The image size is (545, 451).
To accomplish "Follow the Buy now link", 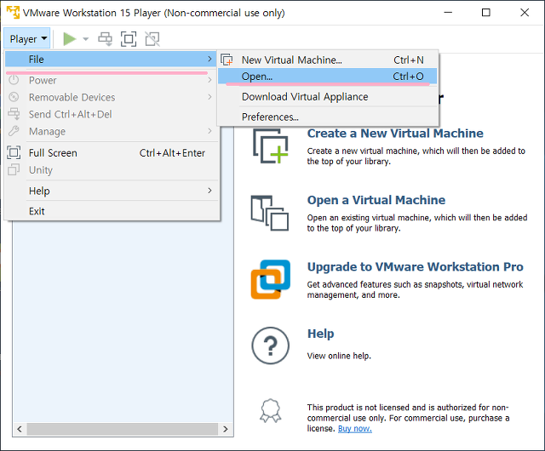I will point(355,428).
